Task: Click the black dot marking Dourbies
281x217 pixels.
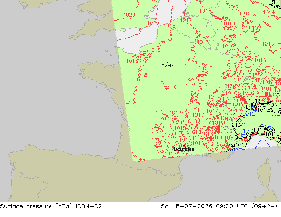Action: coord(184,145)
